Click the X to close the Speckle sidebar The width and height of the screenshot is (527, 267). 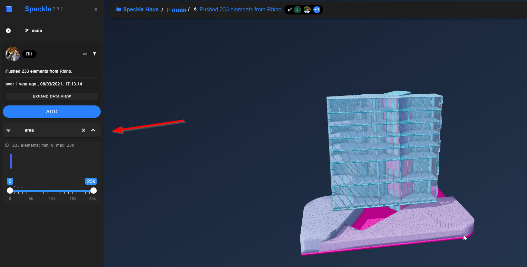pos(96,9)
